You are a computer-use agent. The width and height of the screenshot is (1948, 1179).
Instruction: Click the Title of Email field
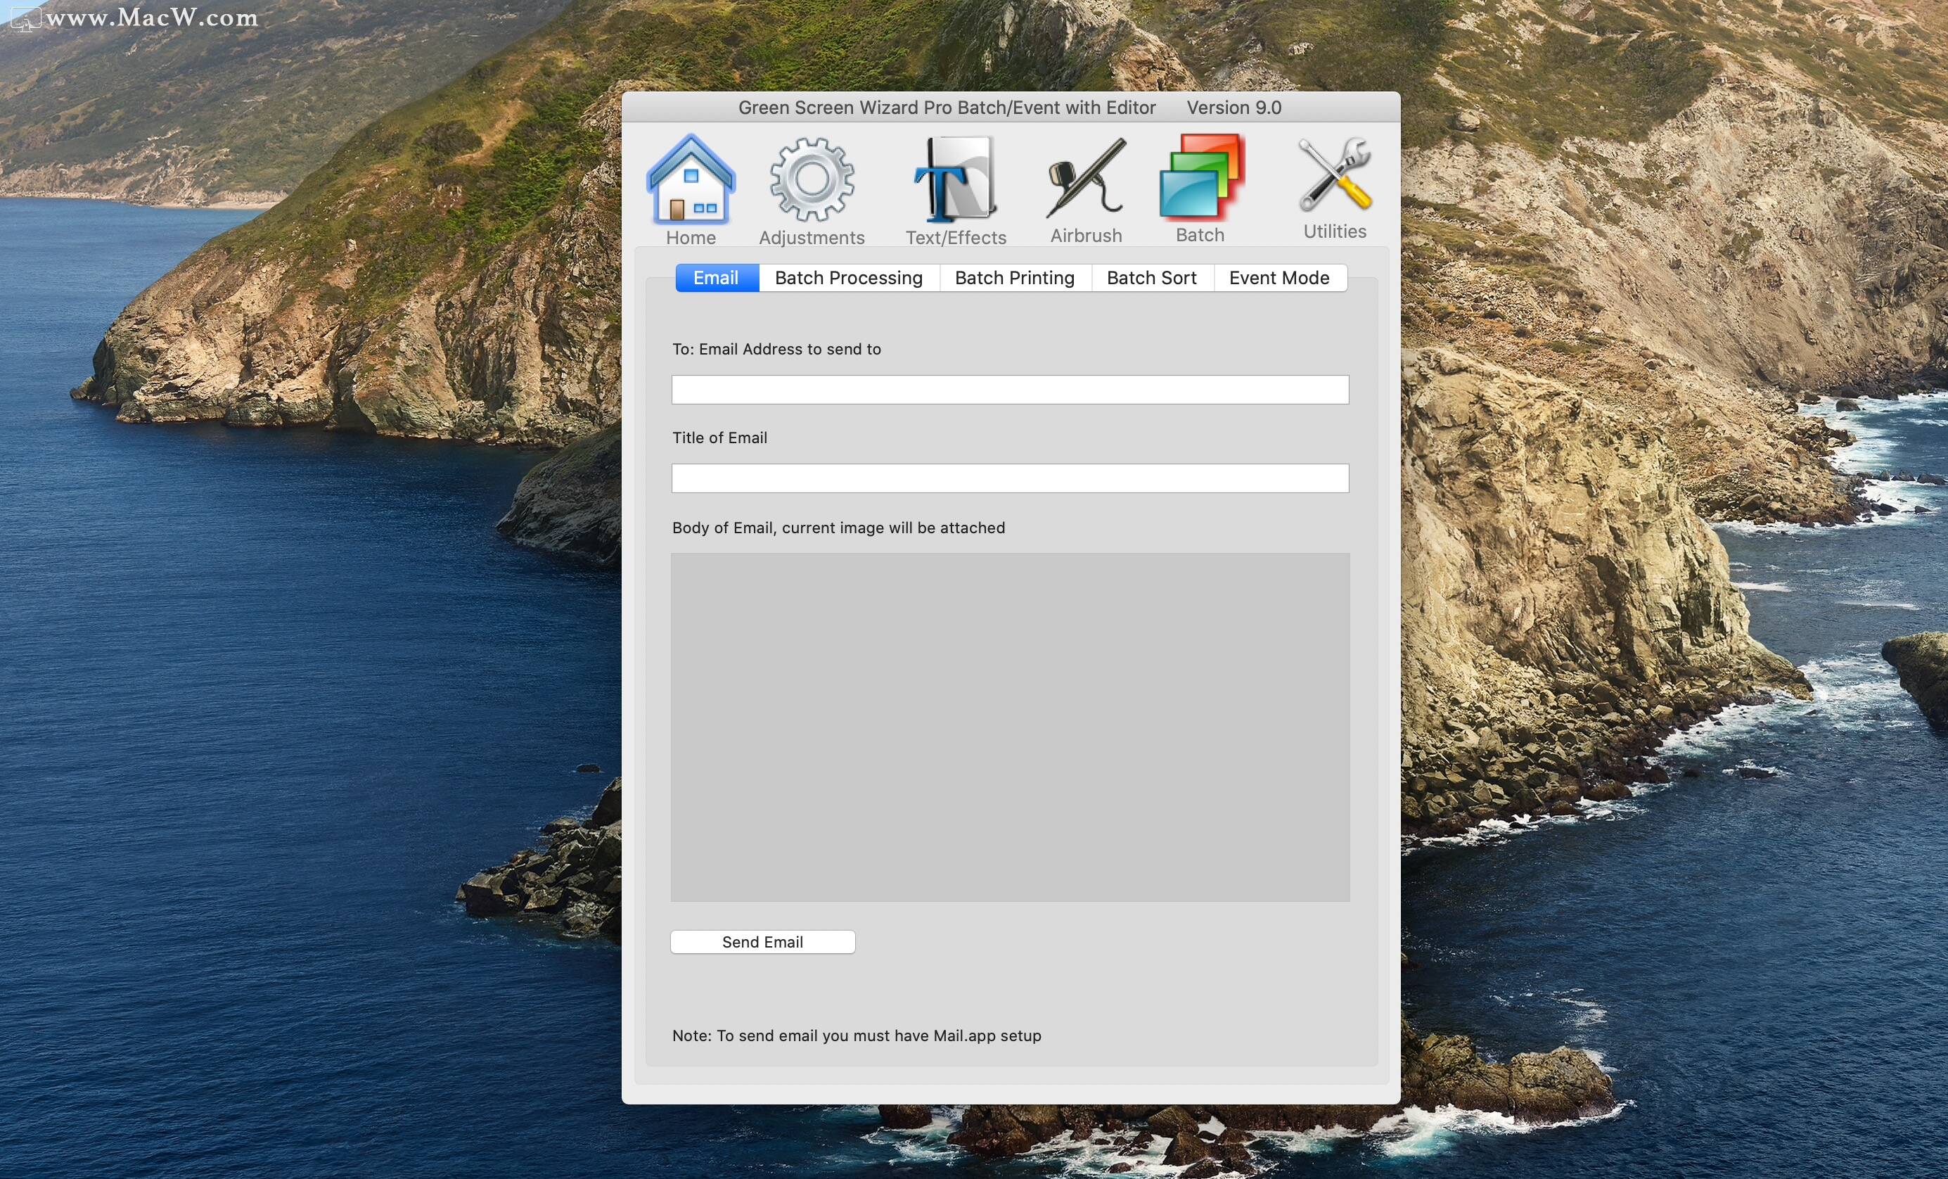pos(1010,478)
